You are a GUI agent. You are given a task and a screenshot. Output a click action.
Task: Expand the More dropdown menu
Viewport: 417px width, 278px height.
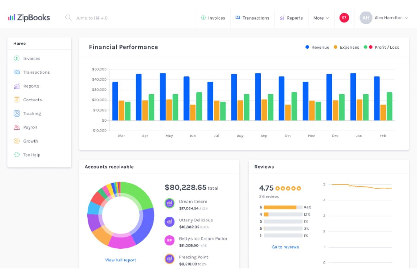click(321, 18)
